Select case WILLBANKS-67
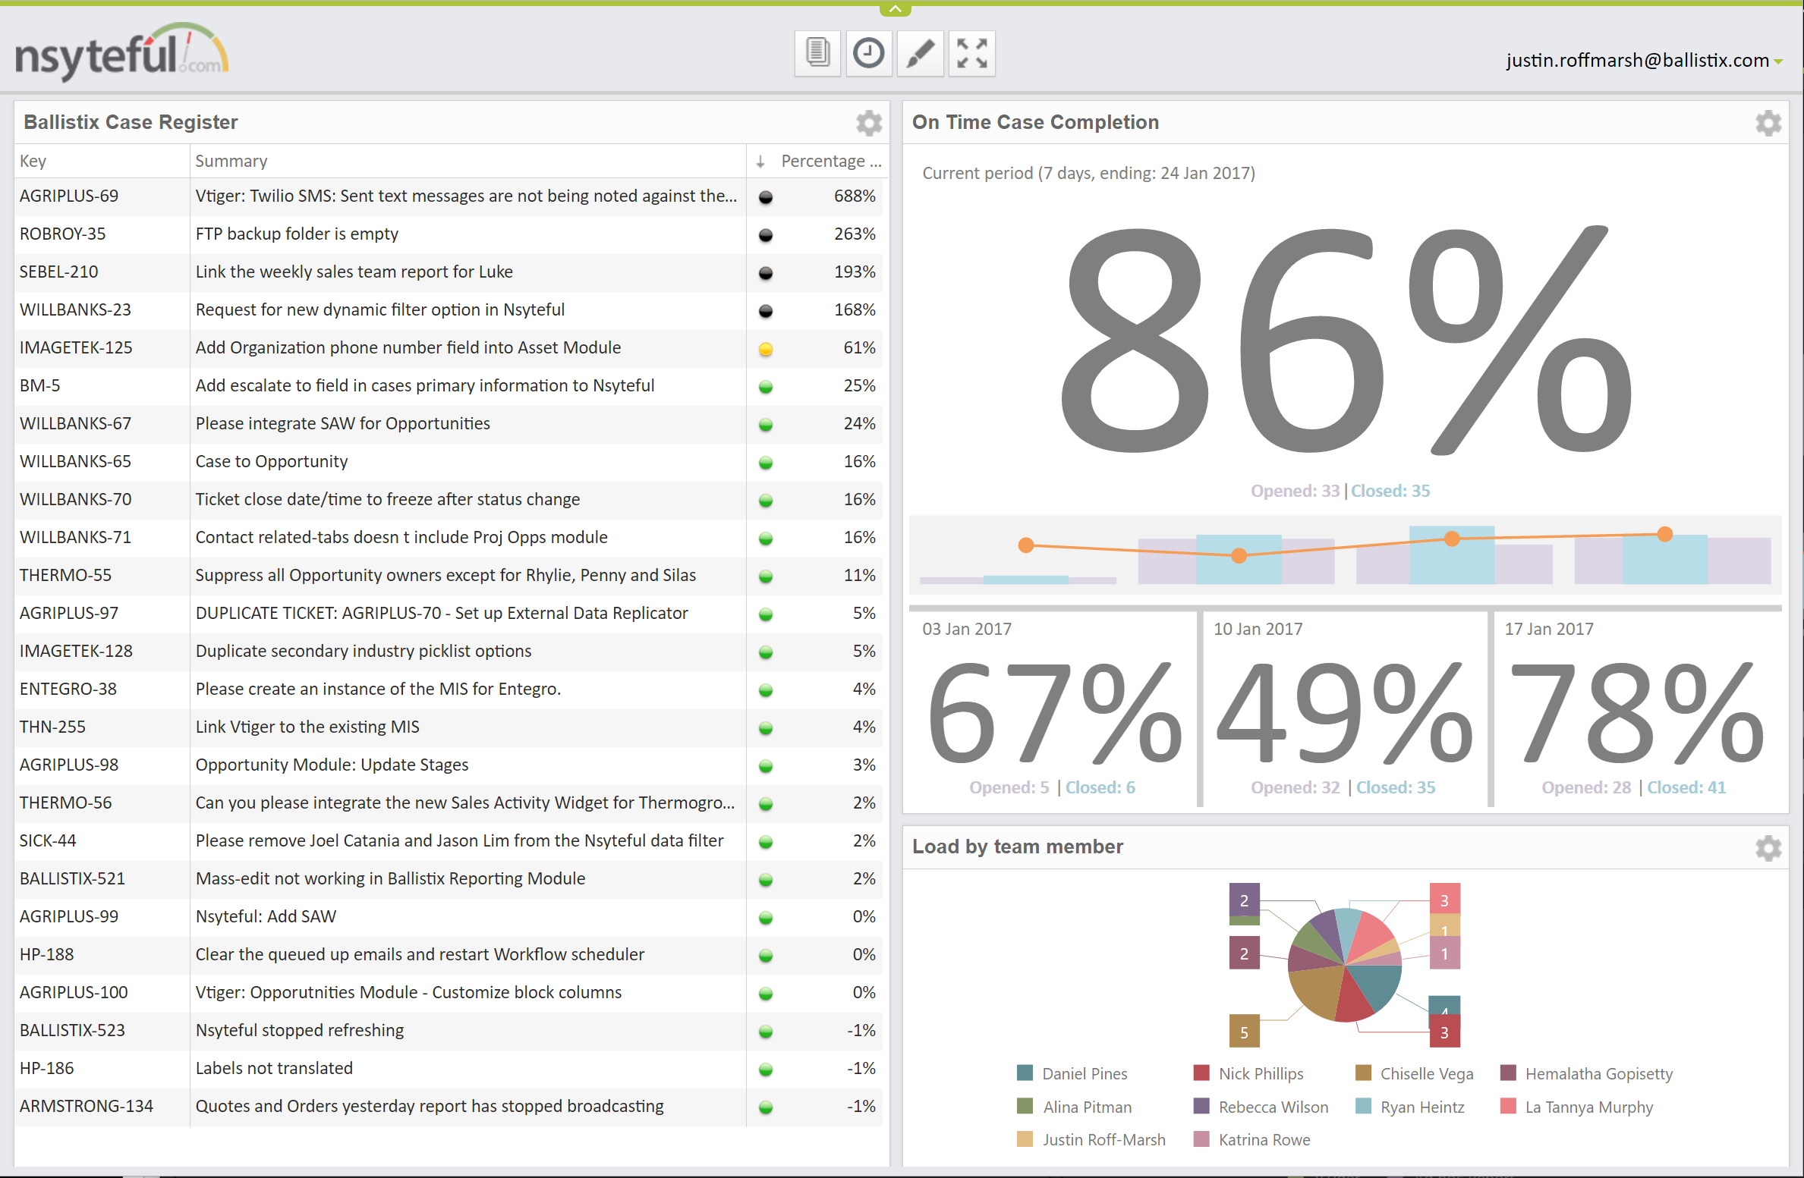 click(x=76, y=423)
